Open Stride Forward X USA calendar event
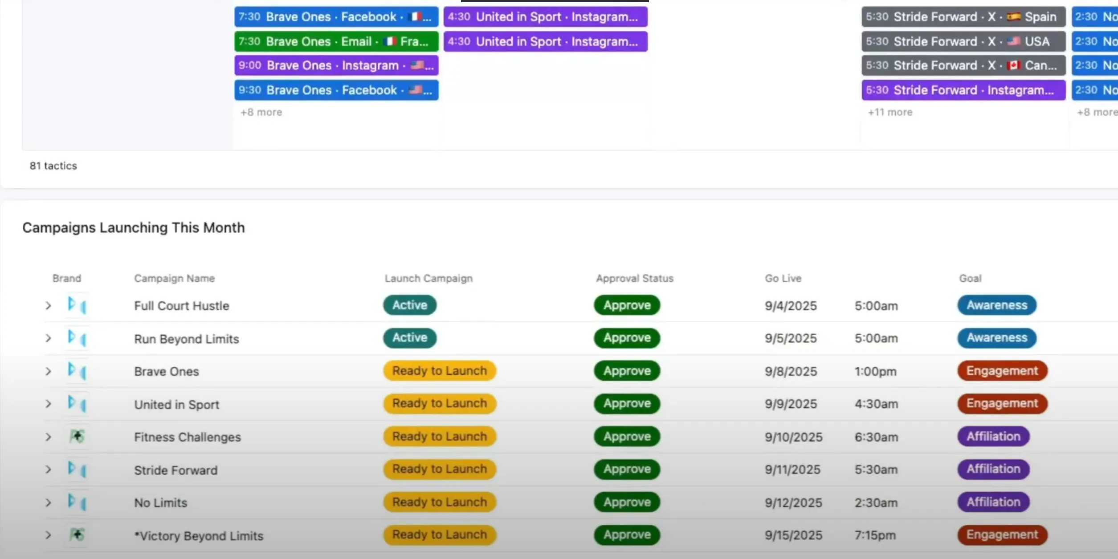 [x=963, y=41]
